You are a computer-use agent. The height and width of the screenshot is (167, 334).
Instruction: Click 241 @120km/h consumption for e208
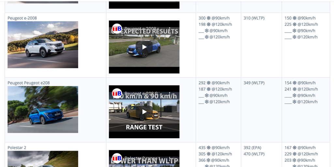point(301,89)
